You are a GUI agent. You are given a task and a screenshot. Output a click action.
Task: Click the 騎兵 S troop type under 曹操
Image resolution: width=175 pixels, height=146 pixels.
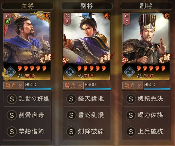[x=14, y=85]
